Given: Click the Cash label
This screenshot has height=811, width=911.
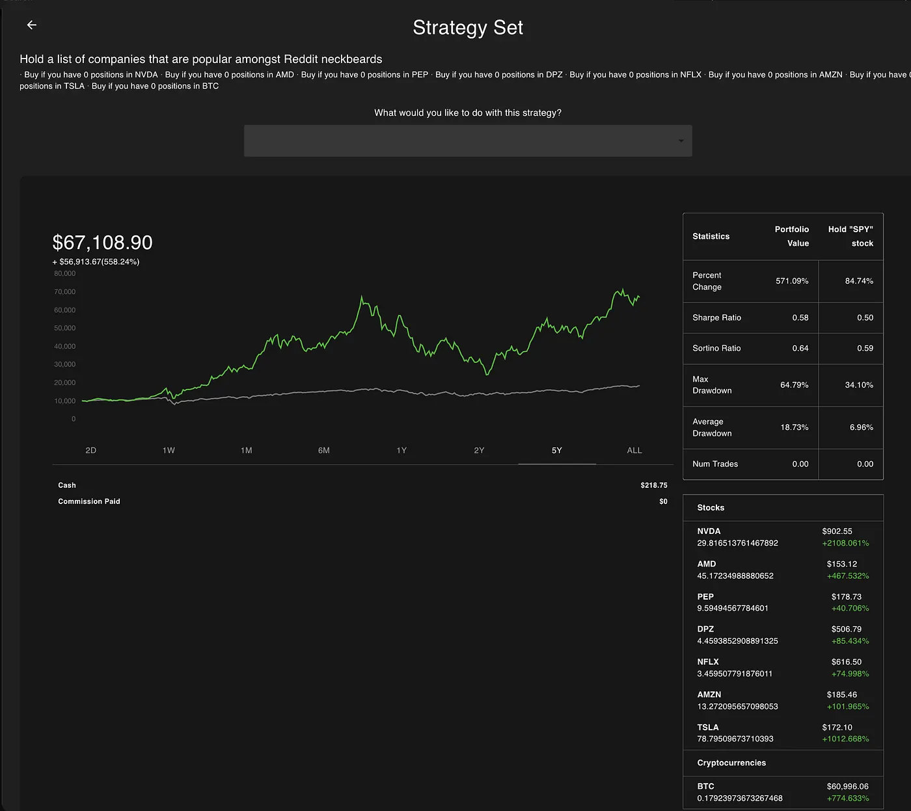Looking at the screenshot, I should point(67,485).
